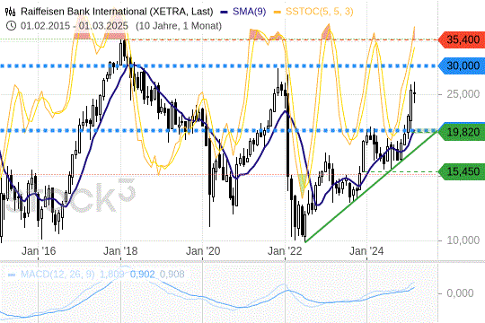Click the 25,000 axis value
The height and width of the screenshot is (323, 485).
(x=463, y=94)
